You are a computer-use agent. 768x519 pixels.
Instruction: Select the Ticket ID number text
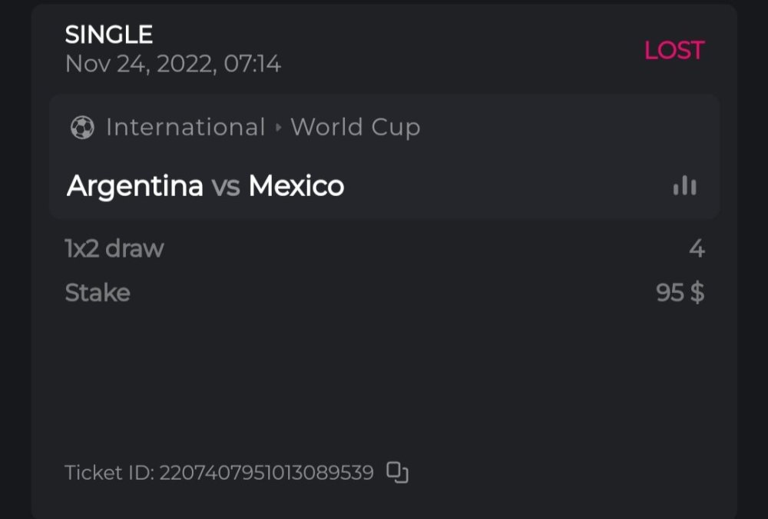pos(266,472)
